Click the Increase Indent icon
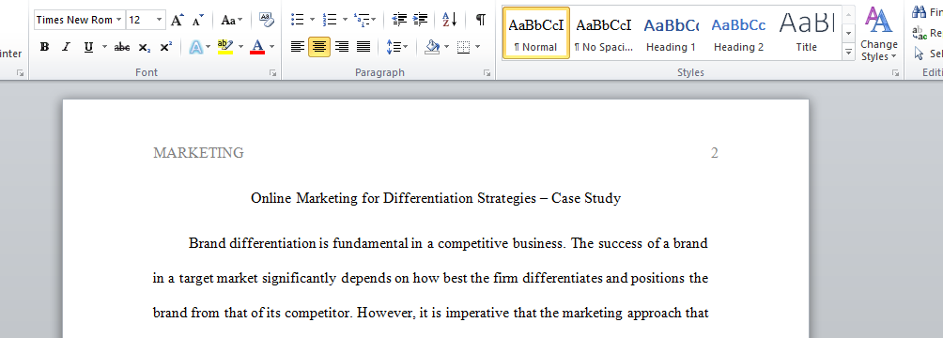The width and height of the screenshot is (943, 338). pos(421,20)
